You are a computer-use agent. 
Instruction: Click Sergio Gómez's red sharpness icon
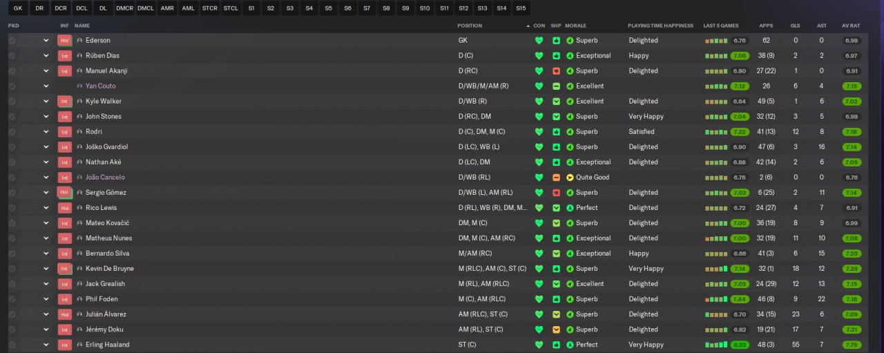[556, 193]
